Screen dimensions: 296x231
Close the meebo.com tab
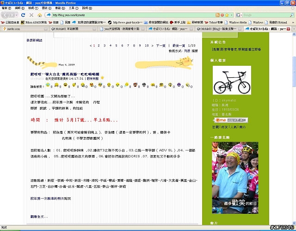[x=46, y=29]
